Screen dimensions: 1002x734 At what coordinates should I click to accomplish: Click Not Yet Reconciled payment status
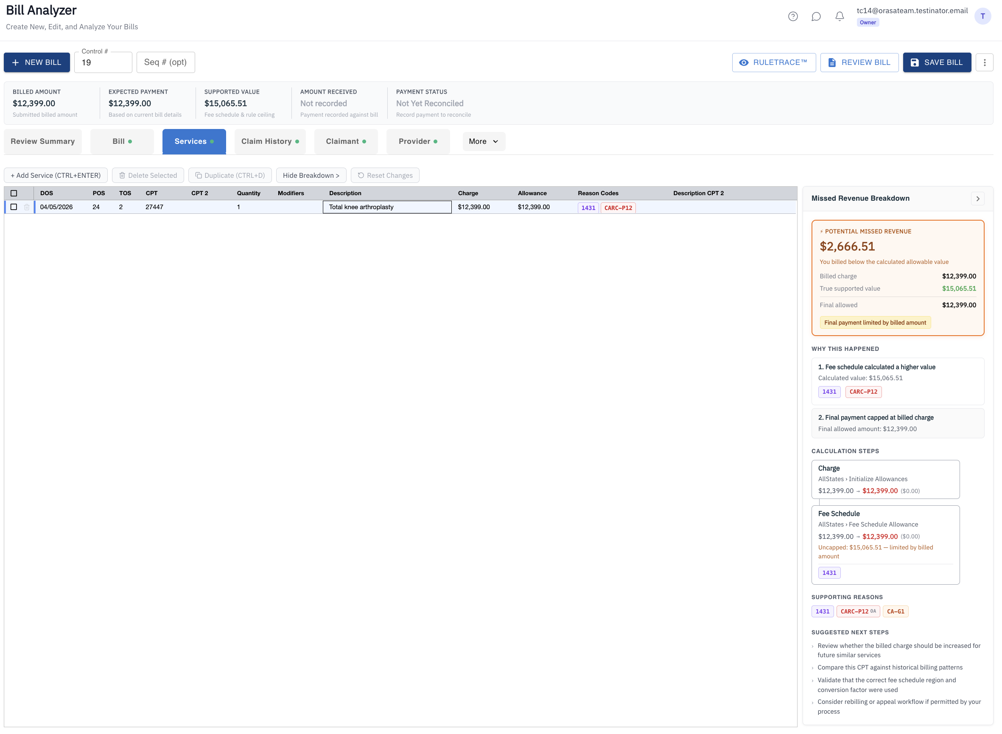(429, 103)
